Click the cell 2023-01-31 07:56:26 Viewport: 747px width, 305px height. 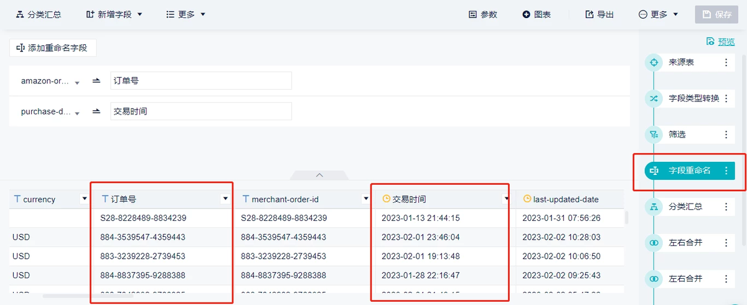[561, 218]
